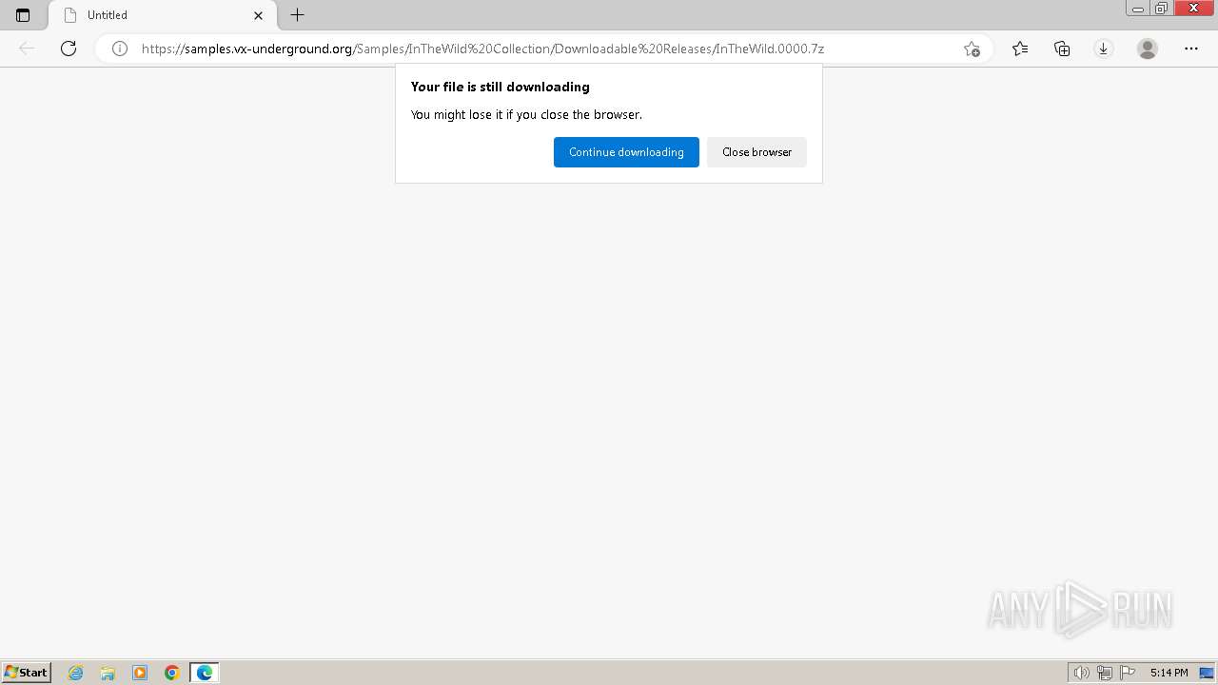1218x685 pixels.
Task: Open the Downloads panel
Action: tap(1104, 49)
